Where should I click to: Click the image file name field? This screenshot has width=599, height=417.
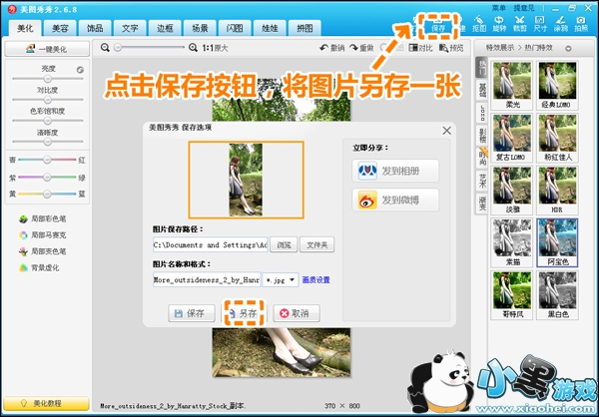click(207, 280)
